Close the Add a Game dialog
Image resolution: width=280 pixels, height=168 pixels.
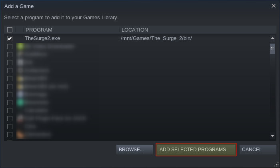(x=273, y=6)
